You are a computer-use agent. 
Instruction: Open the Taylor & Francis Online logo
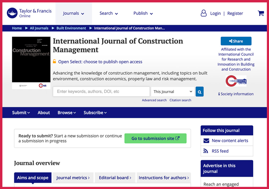tap(29, 13)
